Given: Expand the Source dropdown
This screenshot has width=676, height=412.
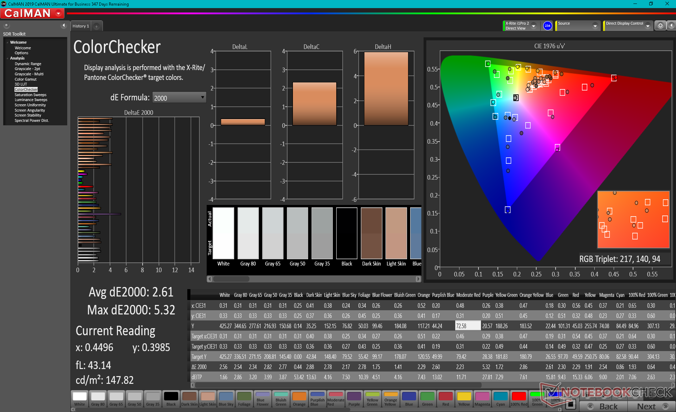Looking at the screenshot, I should (595, 26).
